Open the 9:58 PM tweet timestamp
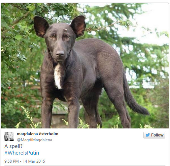This screenshot has height=166, width=170. (x=11, y=161)
